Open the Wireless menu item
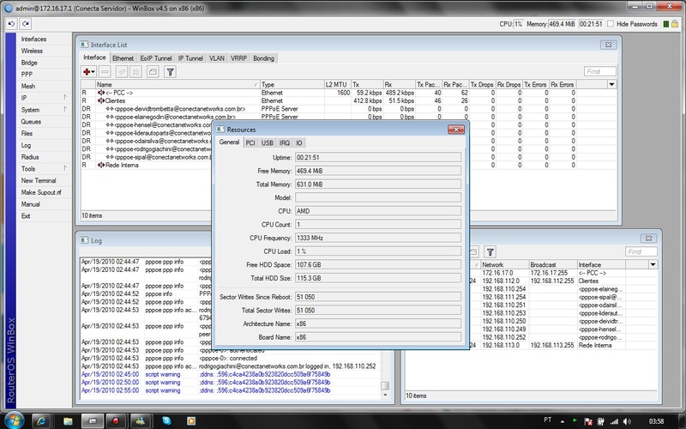Screen dimensions: 686x429 pyautogui.click(x=32, y=51)
